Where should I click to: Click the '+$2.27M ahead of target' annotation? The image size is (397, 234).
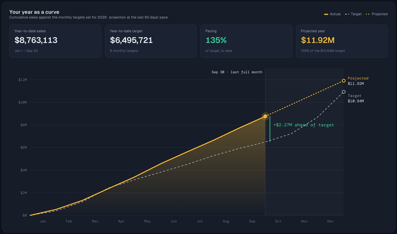click(x=304, y=125)
